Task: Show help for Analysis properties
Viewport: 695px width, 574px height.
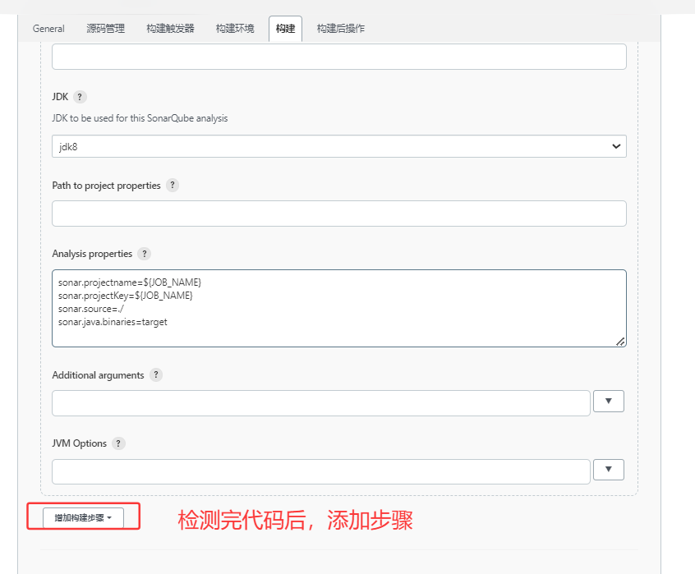Action: click(144, 254)
